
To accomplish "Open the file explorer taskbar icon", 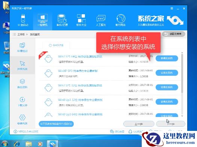I will 29,144.
